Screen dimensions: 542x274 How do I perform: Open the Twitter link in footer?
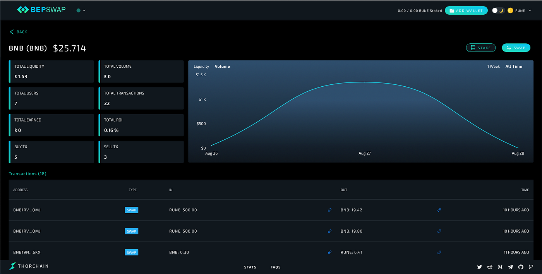pyautogui.click(x=480, y=267)
